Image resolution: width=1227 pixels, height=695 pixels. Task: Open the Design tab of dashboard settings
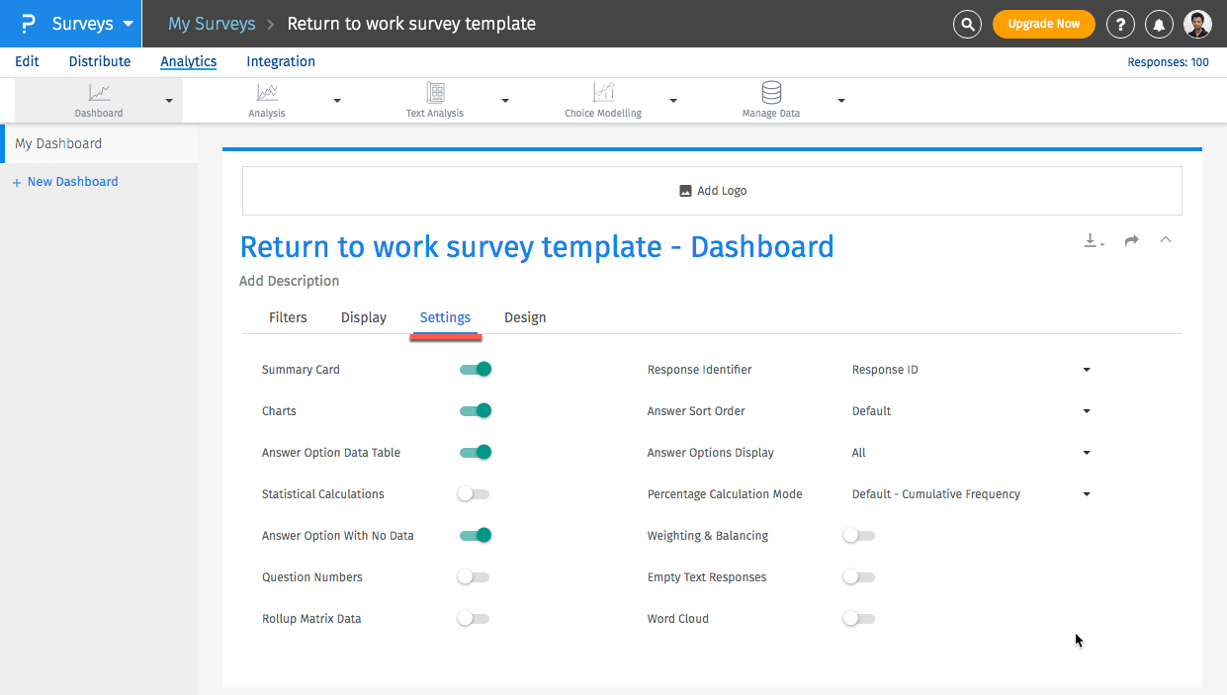[x=525, y=317]
